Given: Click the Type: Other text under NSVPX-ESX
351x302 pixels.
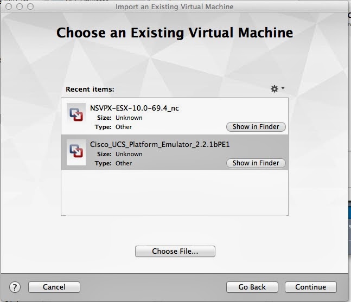Looking at the screenshot, I should 113,127.
